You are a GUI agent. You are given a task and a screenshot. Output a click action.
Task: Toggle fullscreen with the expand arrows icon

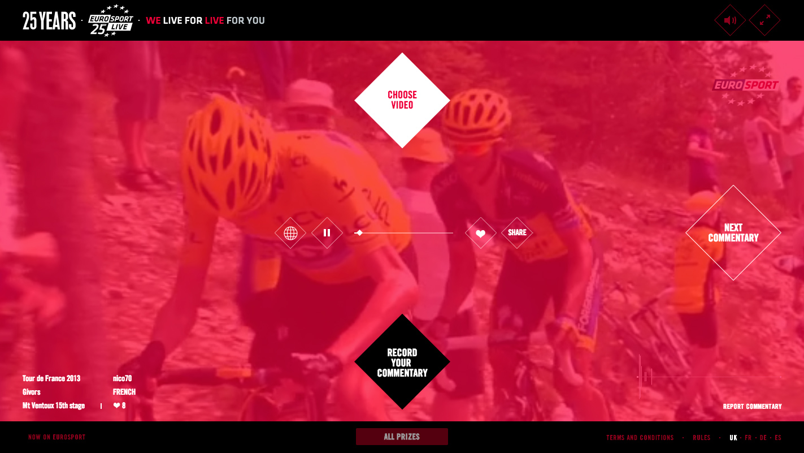click(x=764, y=20)
